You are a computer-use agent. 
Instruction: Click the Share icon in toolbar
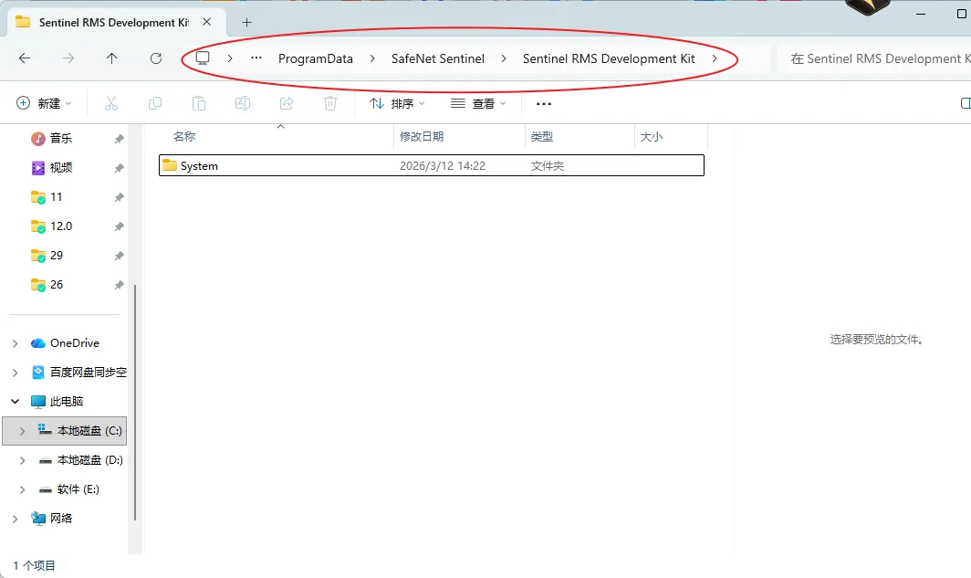point(287,103)
